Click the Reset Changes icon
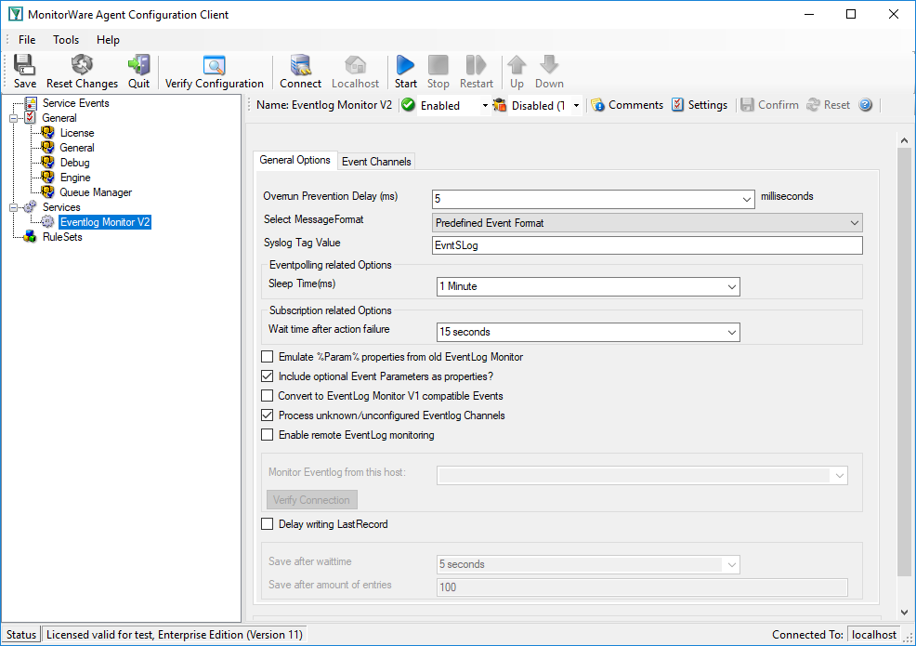 82,65
